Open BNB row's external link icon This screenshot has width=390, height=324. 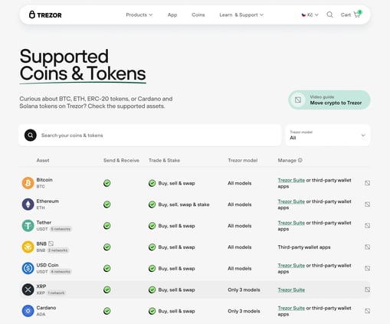pos(367,247)
